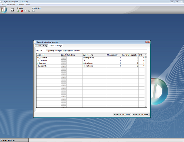Click the ZIP output name cell
Screen dimensions: 184x142
(95, 60)
